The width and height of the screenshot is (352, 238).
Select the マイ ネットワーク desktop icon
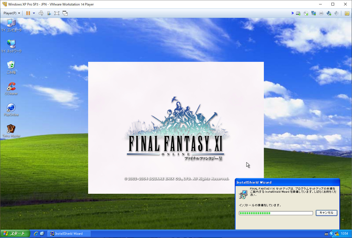11,46
